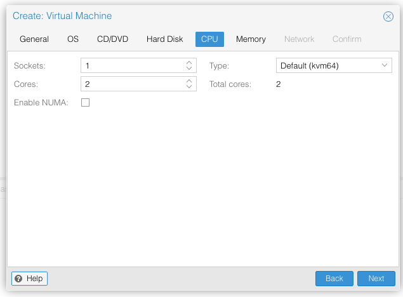The height and width of the screenshot is (297, 403).
Task: Click the greyed-out Network tab
Action: point(299,39)
